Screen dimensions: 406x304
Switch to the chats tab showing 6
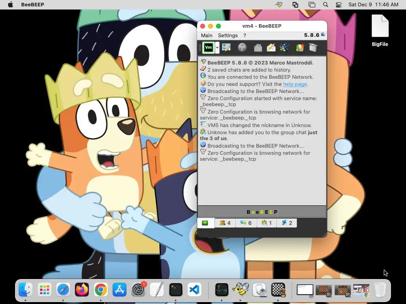click(246, 223)
